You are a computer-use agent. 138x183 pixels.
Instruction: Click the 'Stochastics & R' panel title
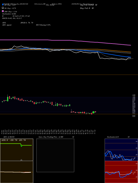[113, 137]
